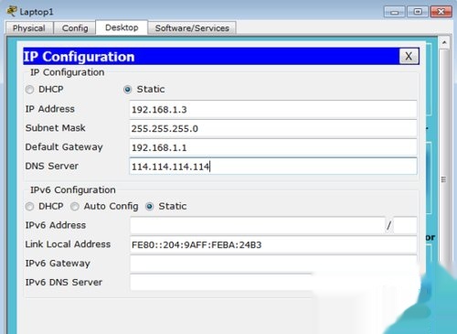The width and height of the screenshot is (457, 334).
Task: Select the IPv4 DHCP radio button
Action: [x=29, y=90]
